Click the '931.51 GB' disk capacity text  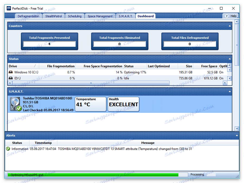tap(30, 102)
